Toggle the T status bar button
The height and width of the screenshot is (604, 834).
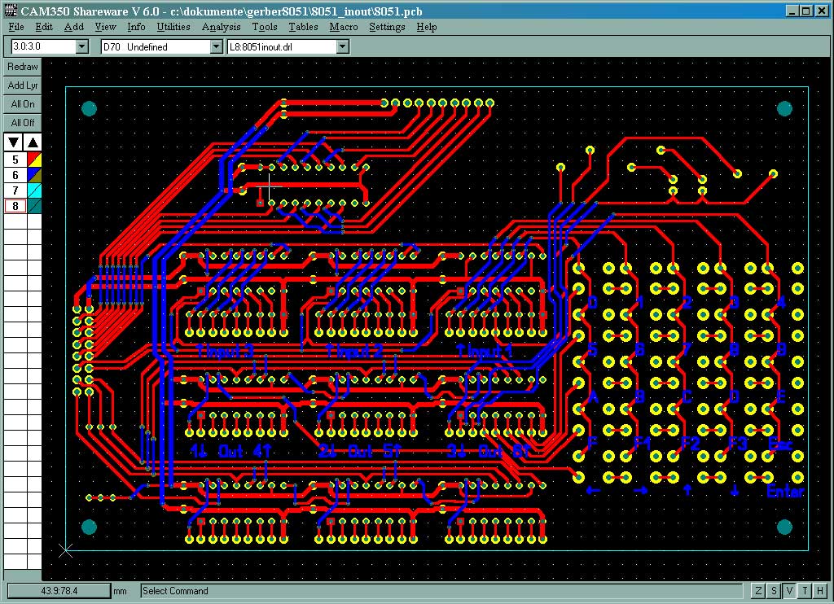805,590
